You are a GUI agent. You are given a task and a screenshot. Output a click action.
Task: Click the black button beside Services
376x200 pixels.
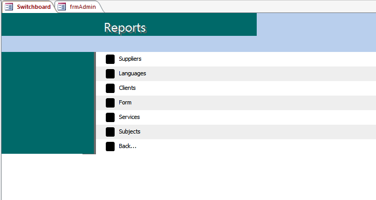tap(110, 117)
